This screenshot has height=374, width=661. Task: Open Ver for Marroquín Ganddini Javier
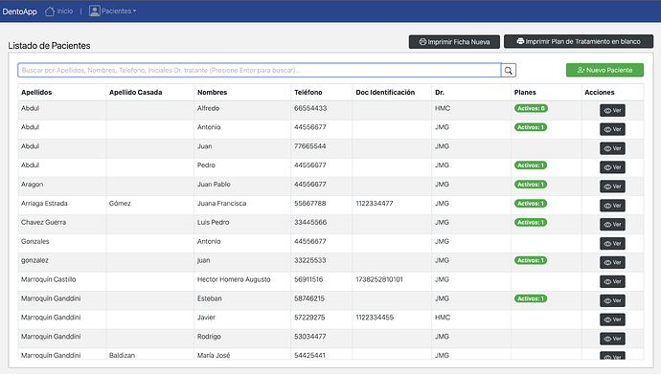(x=612, y=319)
